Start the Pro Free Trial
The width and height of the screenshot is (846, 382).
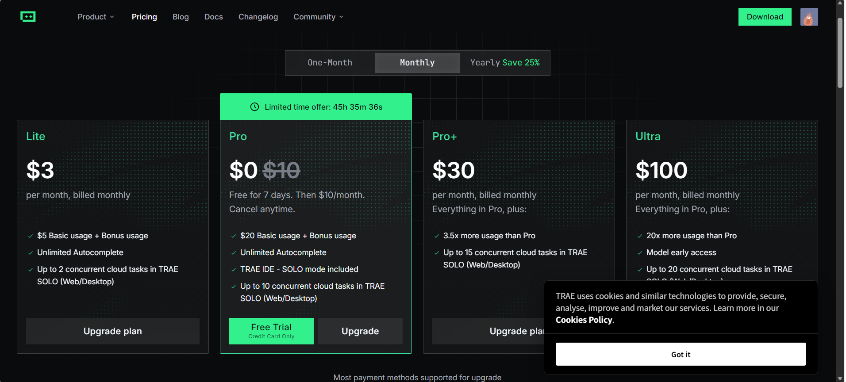[271, 331]
